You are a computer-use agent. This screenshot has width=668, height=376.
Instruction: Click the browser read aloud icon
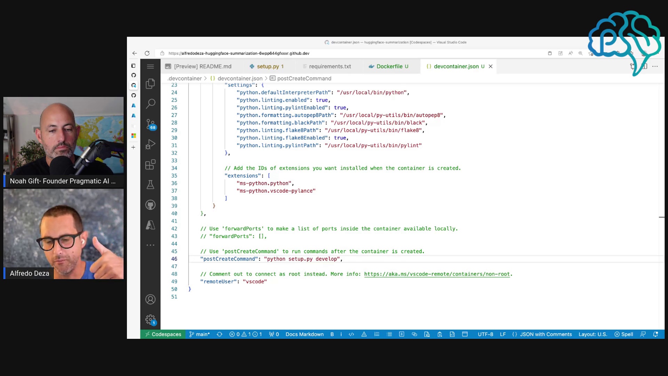pyautogui.click(x=571, y=53)
